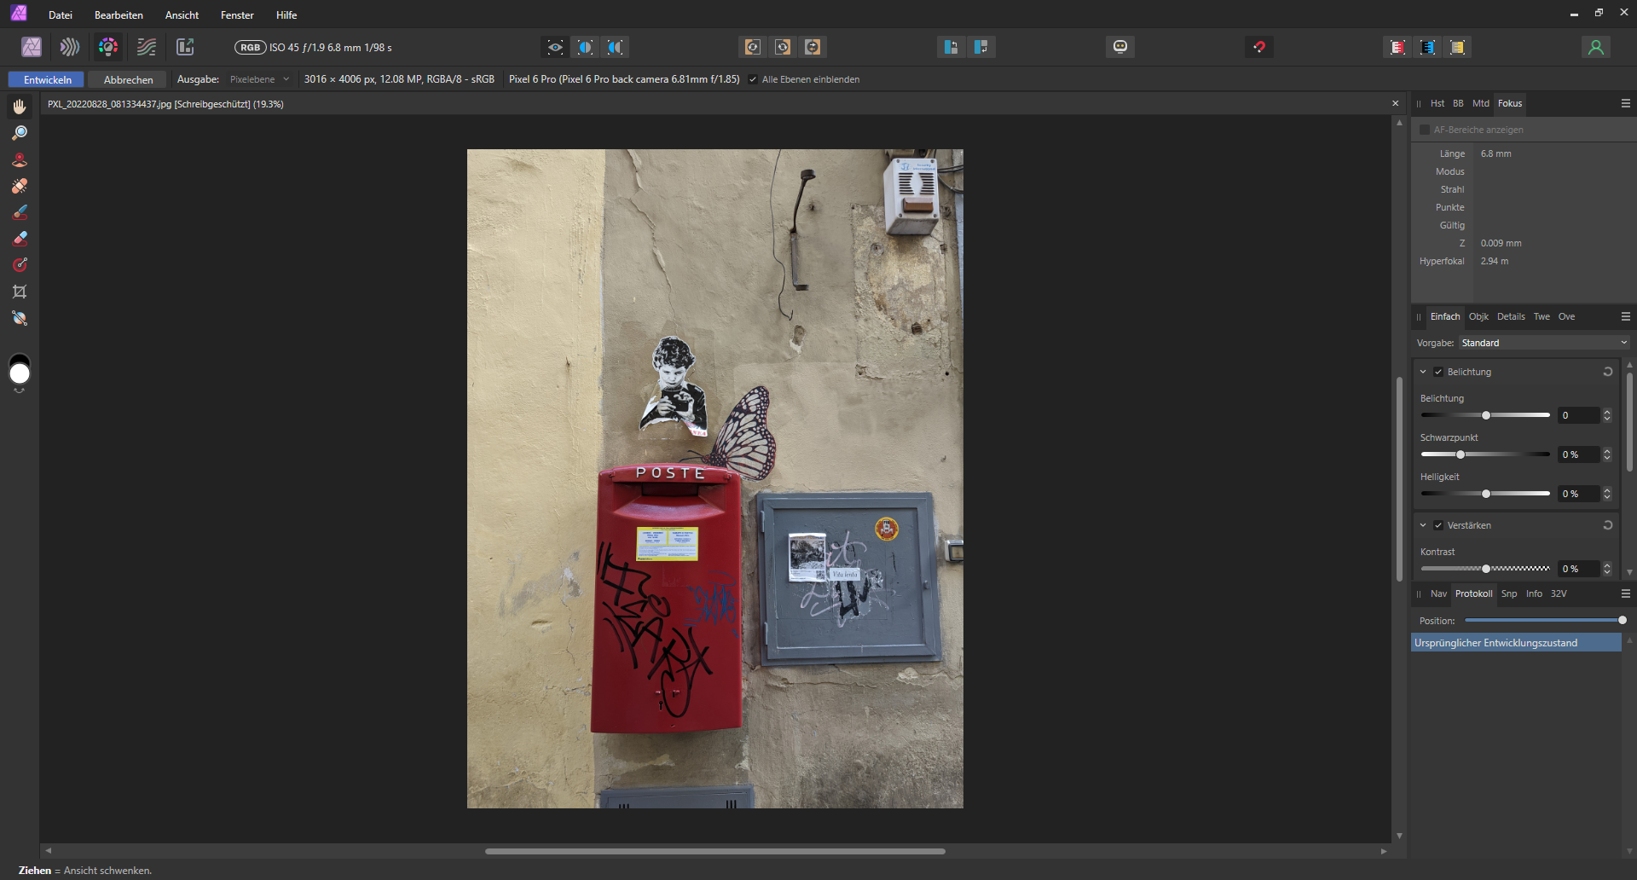Switch to the Tone Mapping Persona icon
Image resolution: width=1637 pixels, height=880 pixels.
pyautogui.click(x=147, y=47)
